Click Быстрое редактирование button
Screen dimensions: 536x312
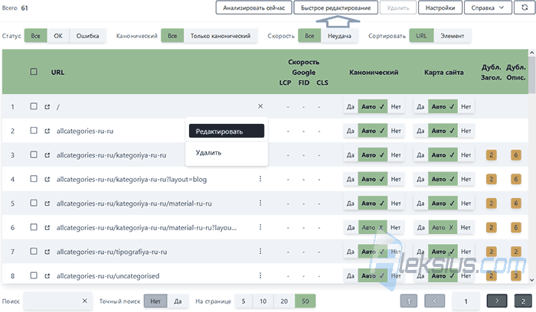coord(335,8)
